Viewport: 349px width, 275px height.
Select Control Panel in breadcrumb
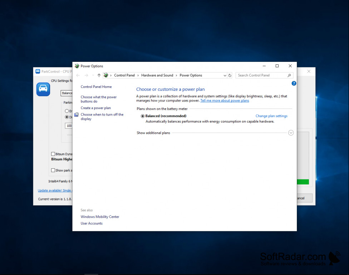[124, 75]
